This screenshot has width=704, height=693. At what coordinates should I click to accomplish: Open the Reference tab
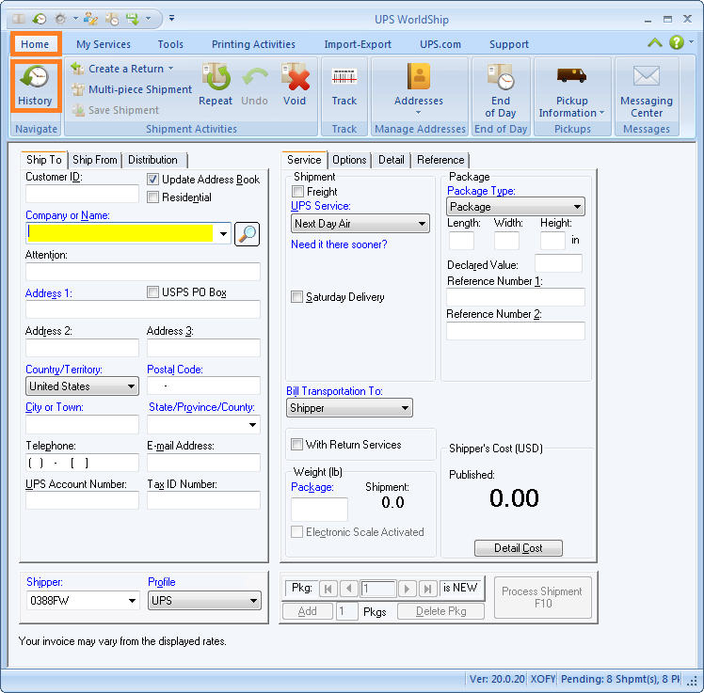point(440,160)
